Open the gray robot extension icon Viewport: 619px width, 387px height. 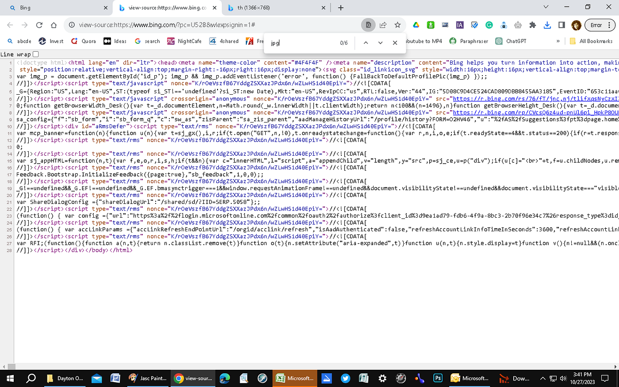[x=518, y=25]
